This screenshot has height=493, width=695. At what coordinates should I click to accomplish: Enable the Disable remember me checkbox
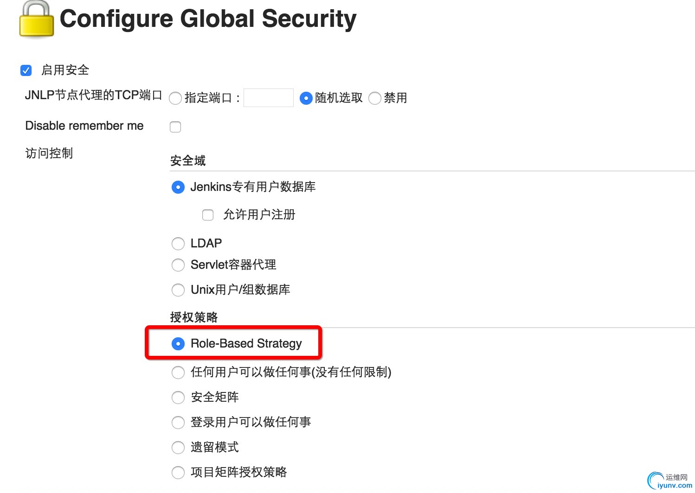[x=175, y=126]
